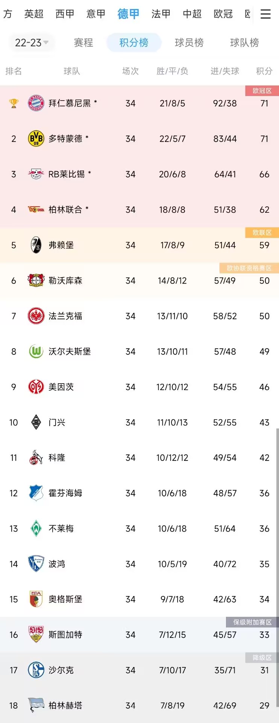Open the hamburger menu icon
The width and height of the screenshot is (279, 723).
[265, 14]
